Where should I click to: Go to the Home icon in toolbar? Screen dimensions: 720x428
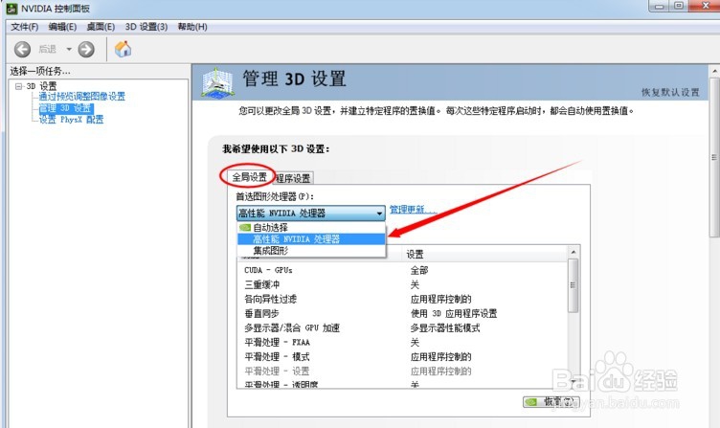tap(123, 49)
